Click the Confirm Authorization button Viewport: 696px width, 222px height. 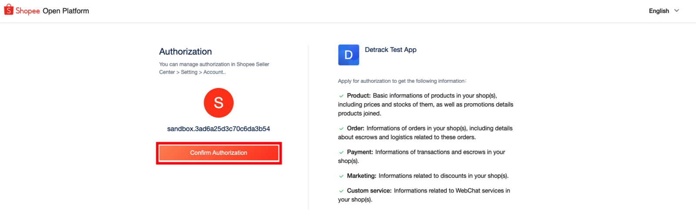point(219,153)
